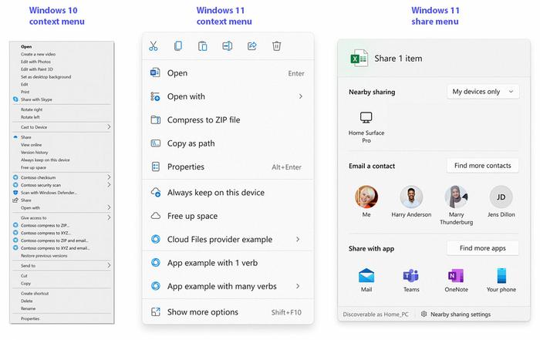Click the 'Find more contacts' button
Viewport: 540px width, 340px height.
[x=483, y=166]
